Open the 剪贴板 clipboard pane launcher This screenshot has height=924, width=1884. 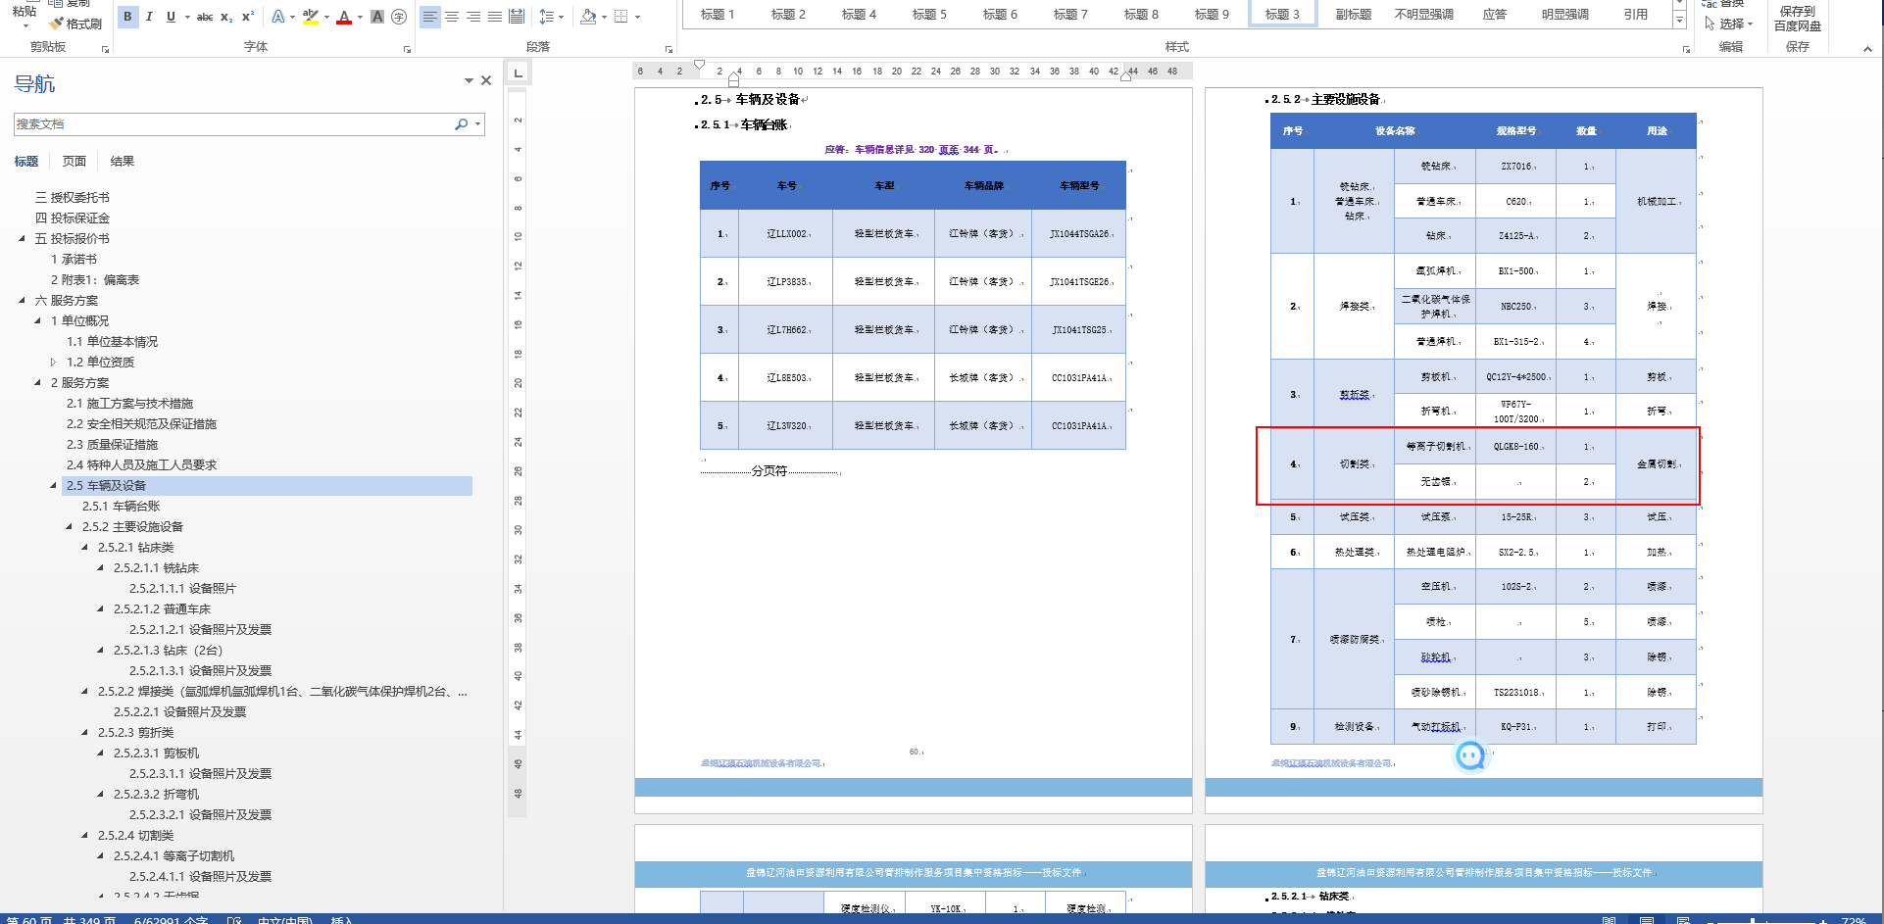(x=105, y=49)
